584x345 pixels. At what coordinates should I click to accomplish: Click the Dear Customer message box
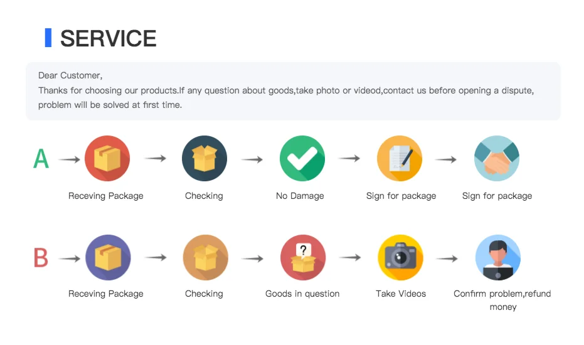pos(293,91)
